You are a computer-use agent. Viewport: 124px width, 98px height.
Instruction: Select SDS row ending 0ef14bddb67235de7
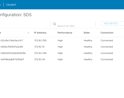(62, 59)
